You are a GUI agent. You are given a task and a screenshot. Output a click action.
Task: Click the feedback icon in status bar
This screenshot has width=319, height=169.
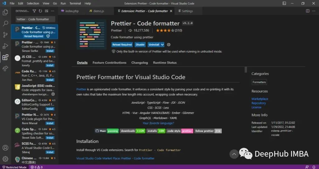[307, 167]
